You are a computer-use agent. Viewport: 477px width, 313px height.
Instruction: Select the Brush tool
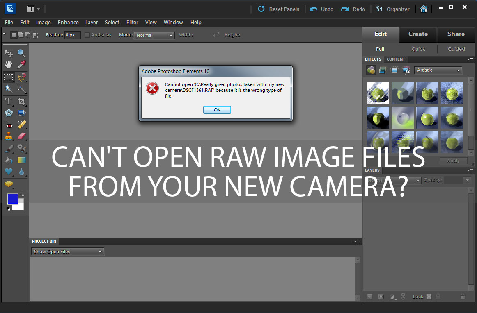pyautogui.click(x=9, y=148)
